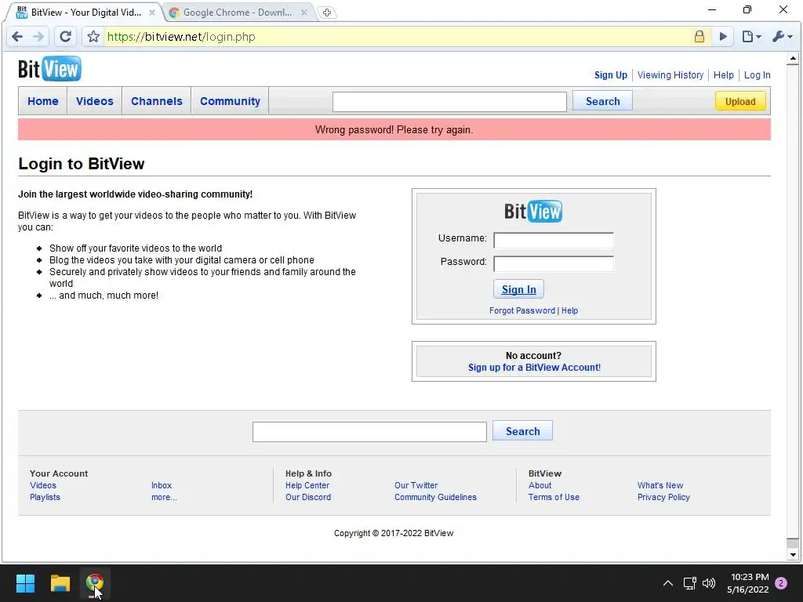This screenshot has width=803, height=602.
Task: Open the notification badge showing 2
Action: click(x=781, y=583)
